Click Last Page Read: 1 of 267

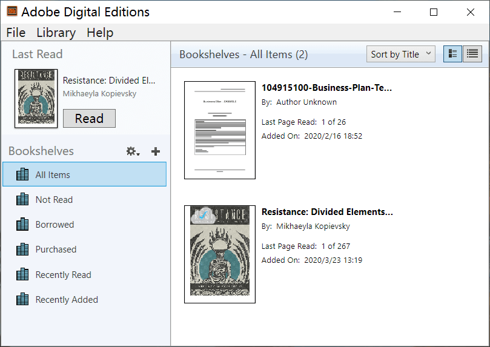[306, 246]
